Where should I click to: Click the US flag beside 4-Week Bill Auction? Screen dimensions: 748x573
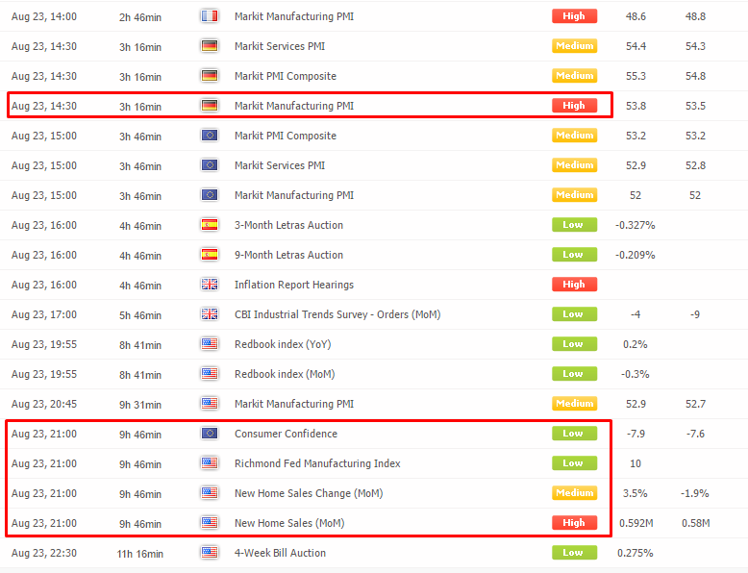tap(210, 553)
